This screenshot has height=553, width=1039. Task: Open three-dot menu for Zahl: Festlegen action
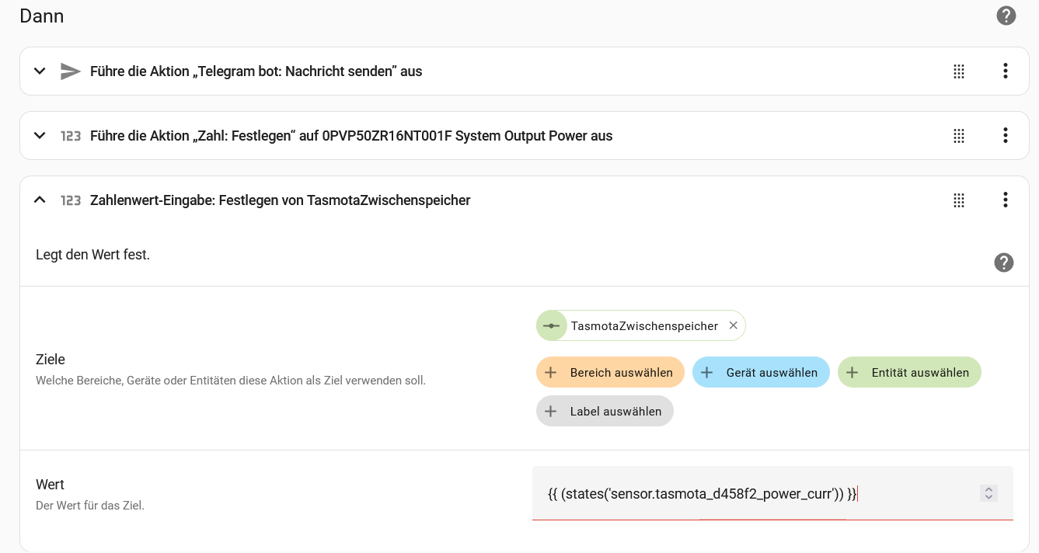pyautogui.click(x=1005, y=136)
